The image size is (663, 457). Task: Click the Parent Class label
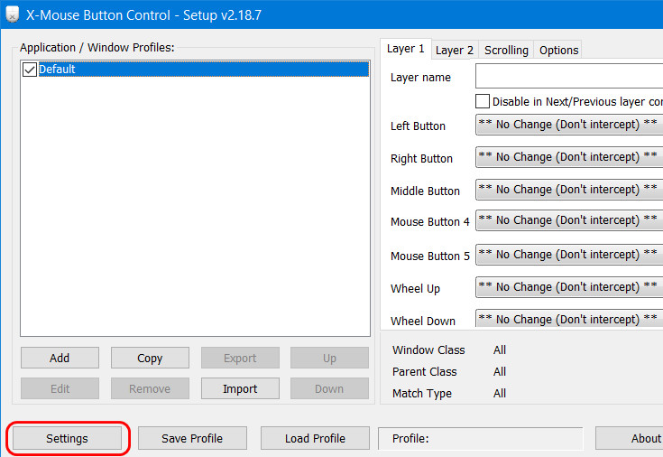[x=425, y=371]
